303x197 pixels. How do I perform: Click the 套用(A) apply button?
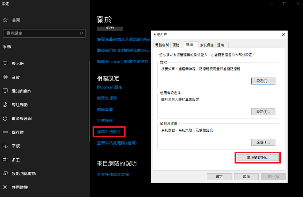[x=273, y=176]
